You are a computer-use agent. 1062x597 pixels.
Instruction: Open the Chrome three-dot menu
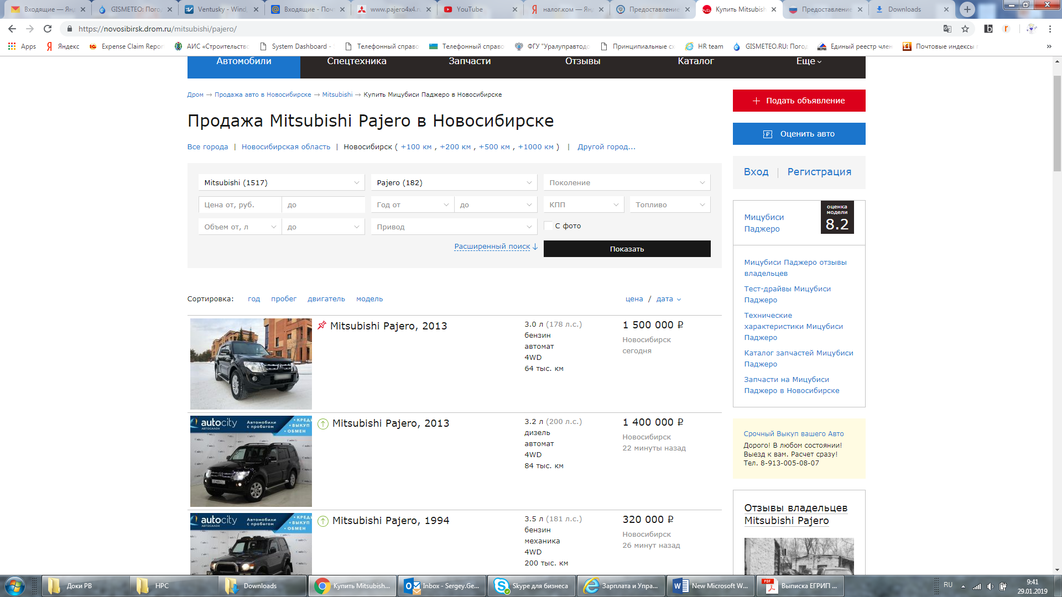tap(1050, 29)
